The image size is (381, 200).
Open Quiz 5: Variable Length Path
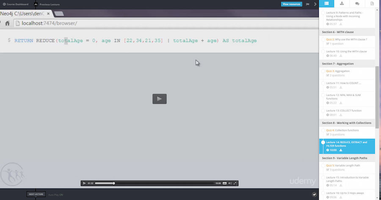point(343,166)
